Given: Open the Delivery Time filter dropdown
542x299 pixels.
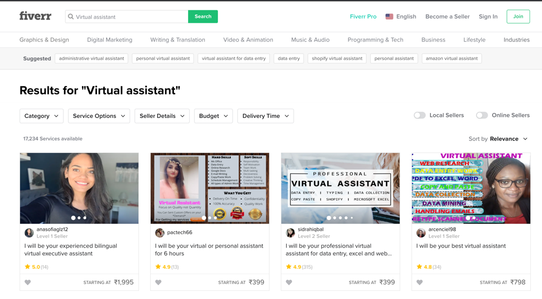Looking at the screenshot, I should (x=266, y=116).
